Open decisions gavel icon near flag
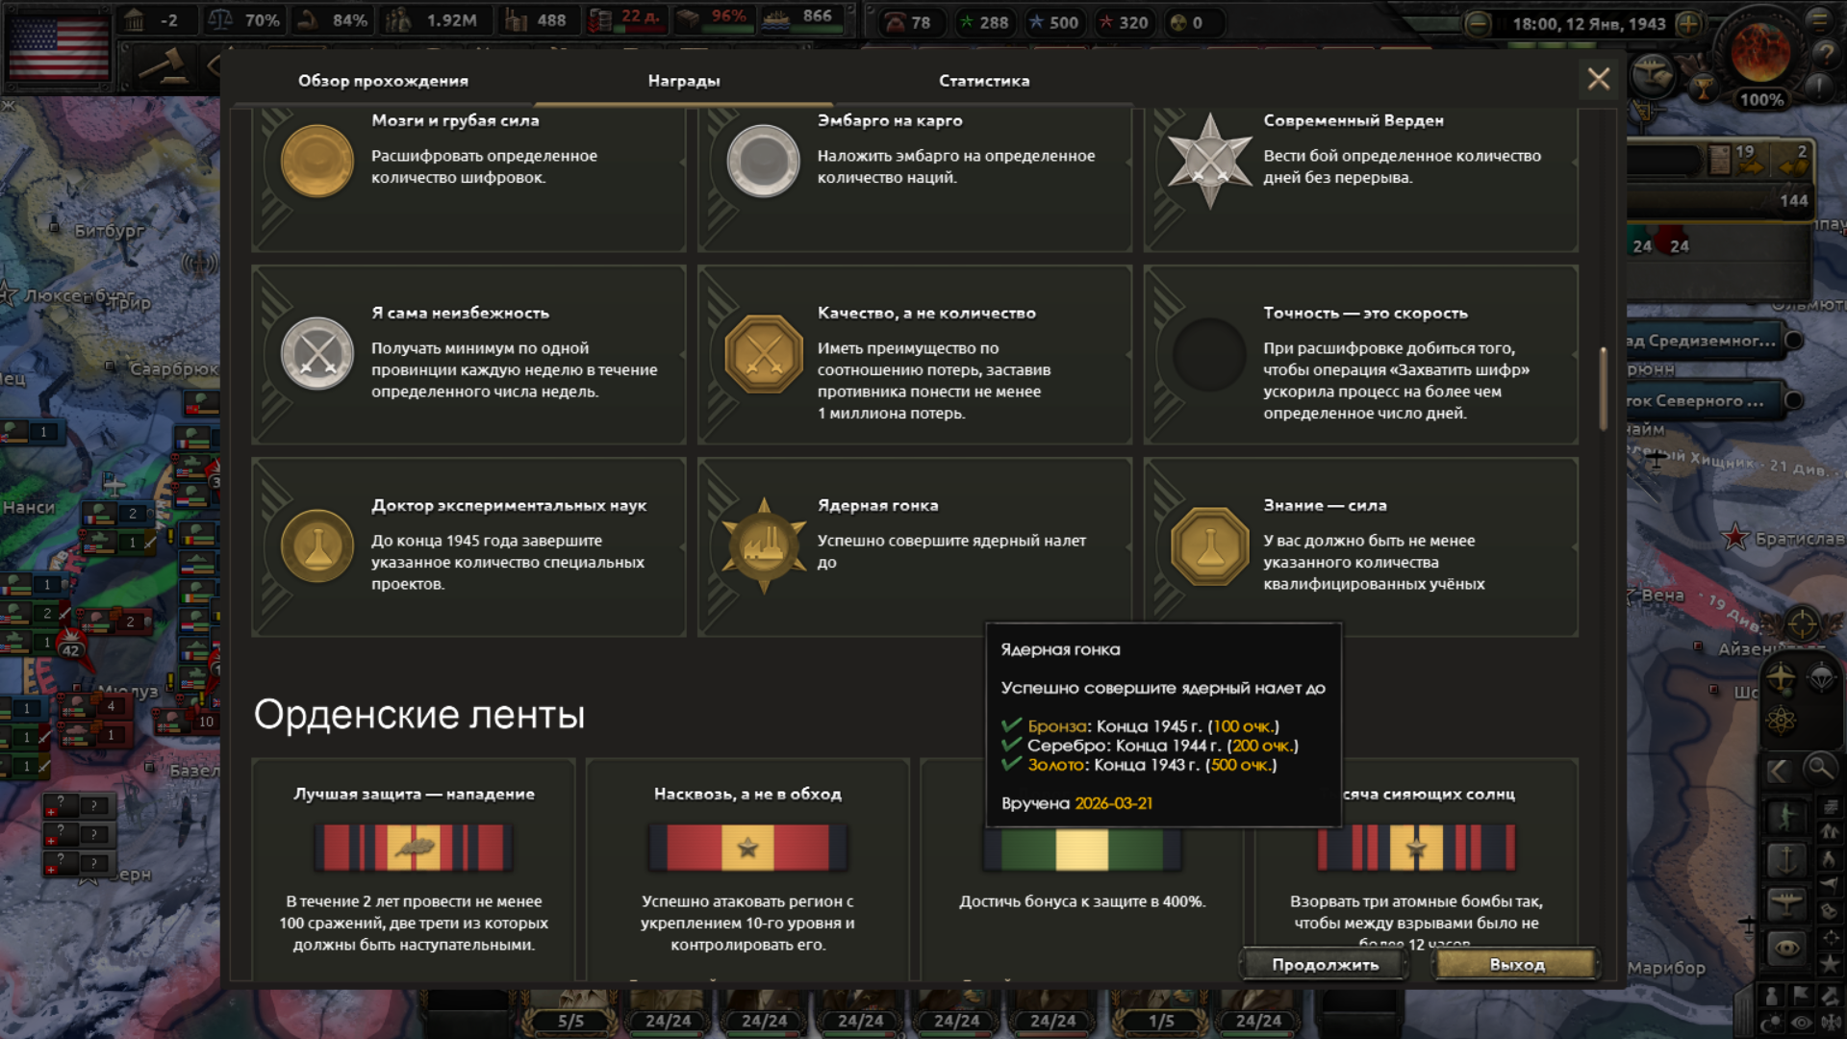 [162, 67]
